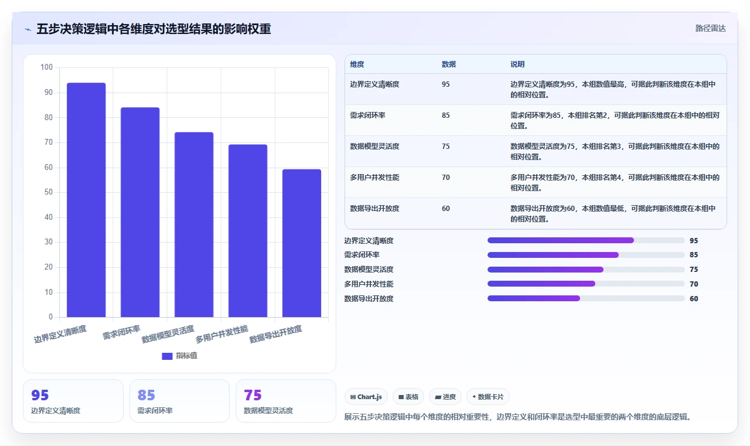Viewport: 750px width, 446px height.
Task: Click the 数据导出开放度 bar in the chart
Action: click(302, 243)
